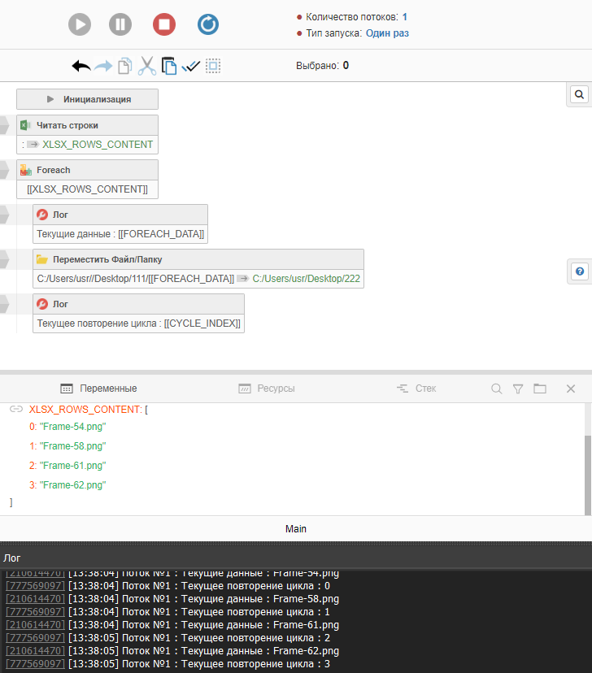
Task: Pause the script execution
Action: (x=120, y=24)
